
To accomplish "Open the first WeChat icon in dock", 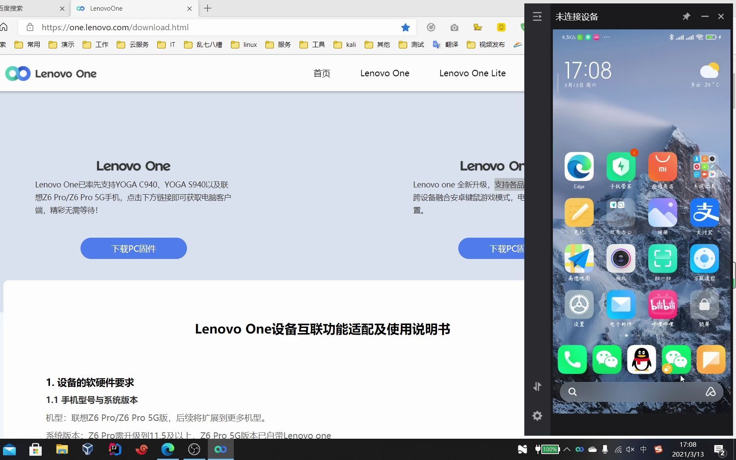I will [607, 359].
